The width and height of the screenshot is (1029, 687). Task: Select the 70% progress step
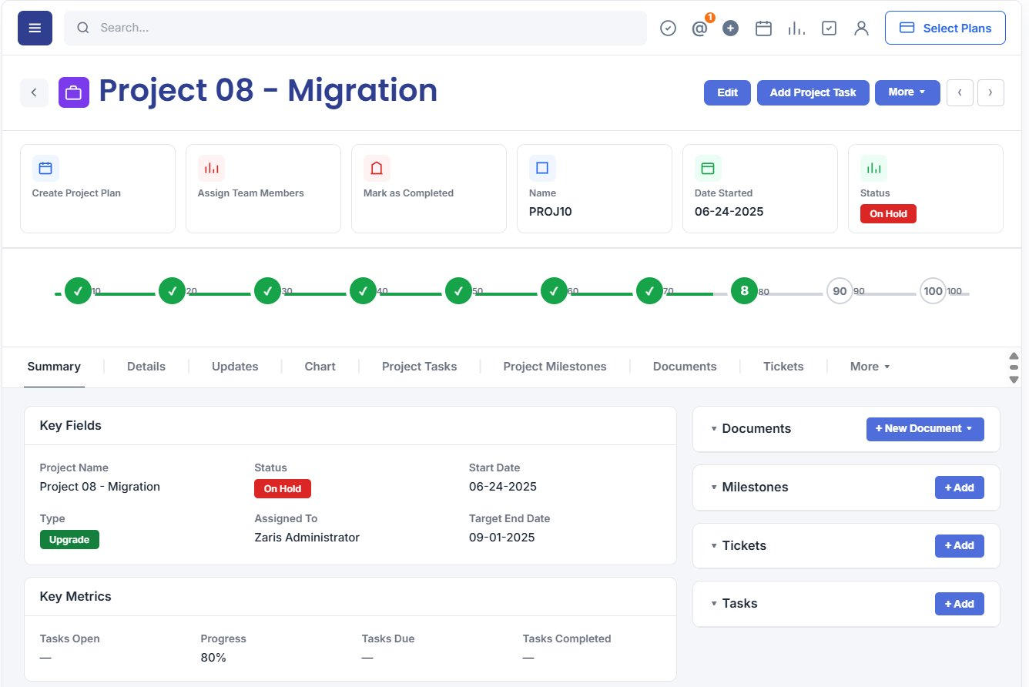click(x=649, y=291)
